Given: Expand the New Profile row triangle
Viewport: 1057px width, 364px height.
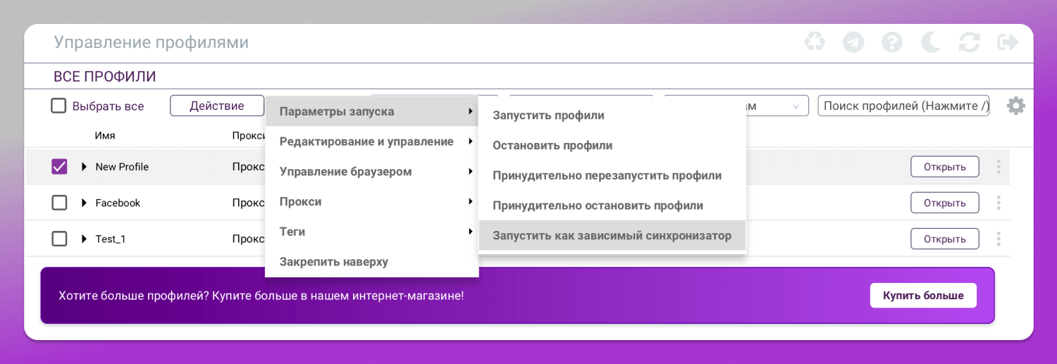Looking at the screenshot, I should [x=84, y=167].
